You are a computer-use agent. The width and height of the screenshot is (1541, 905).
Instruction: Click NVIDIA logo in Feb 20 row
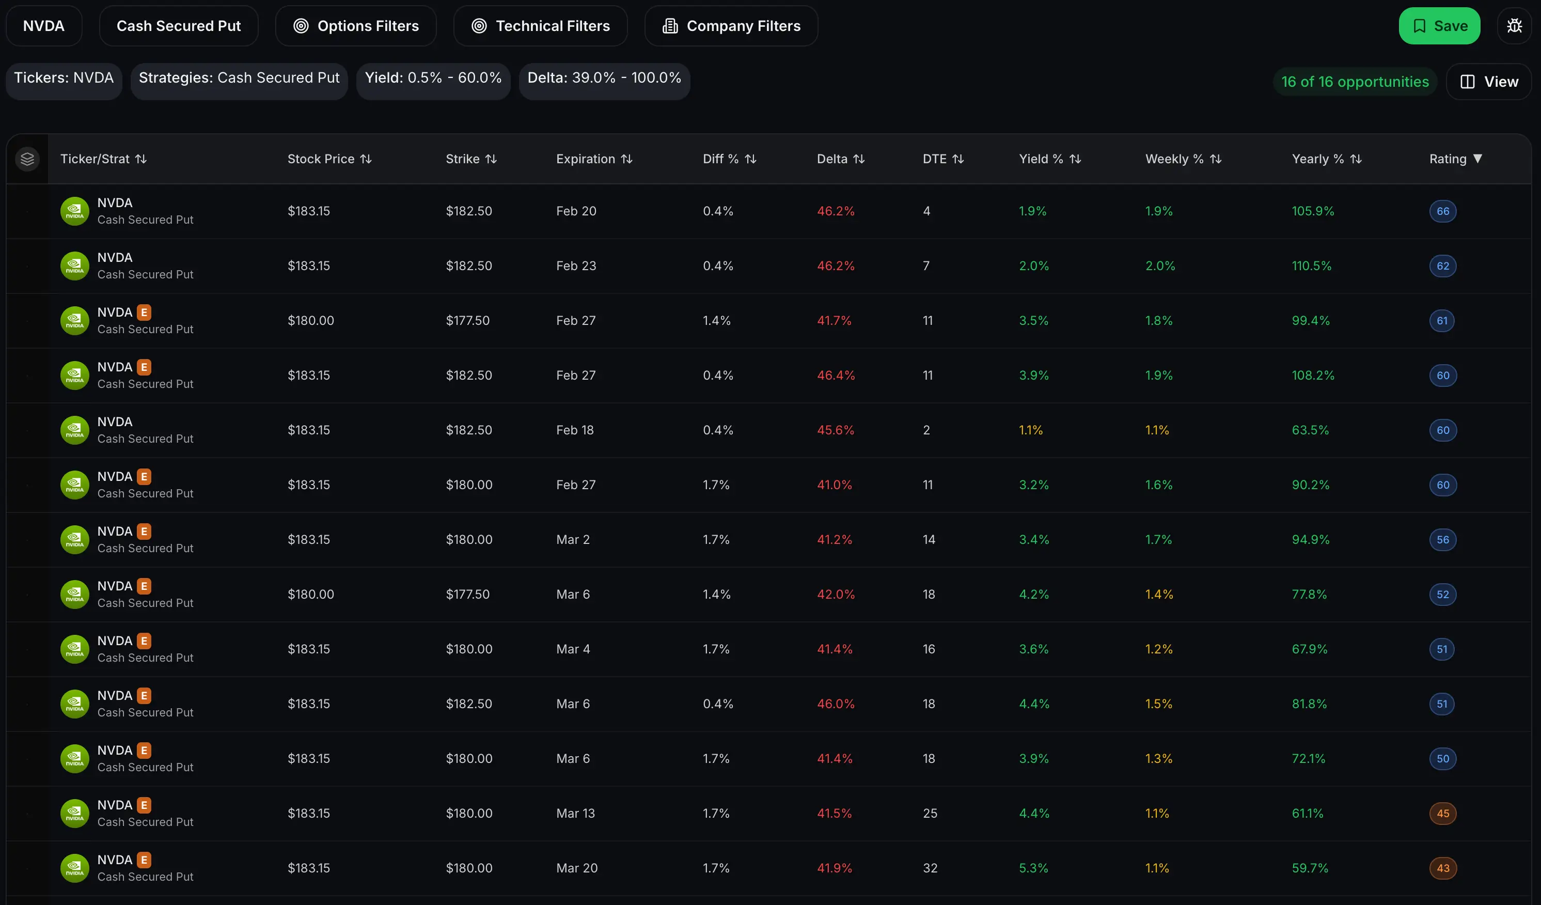point(74,211)
